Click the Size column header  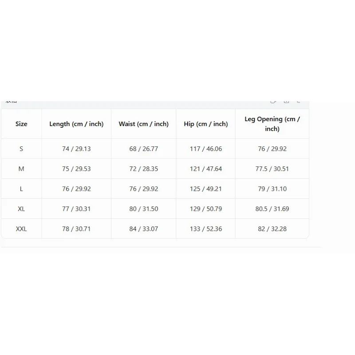(21, 124)
